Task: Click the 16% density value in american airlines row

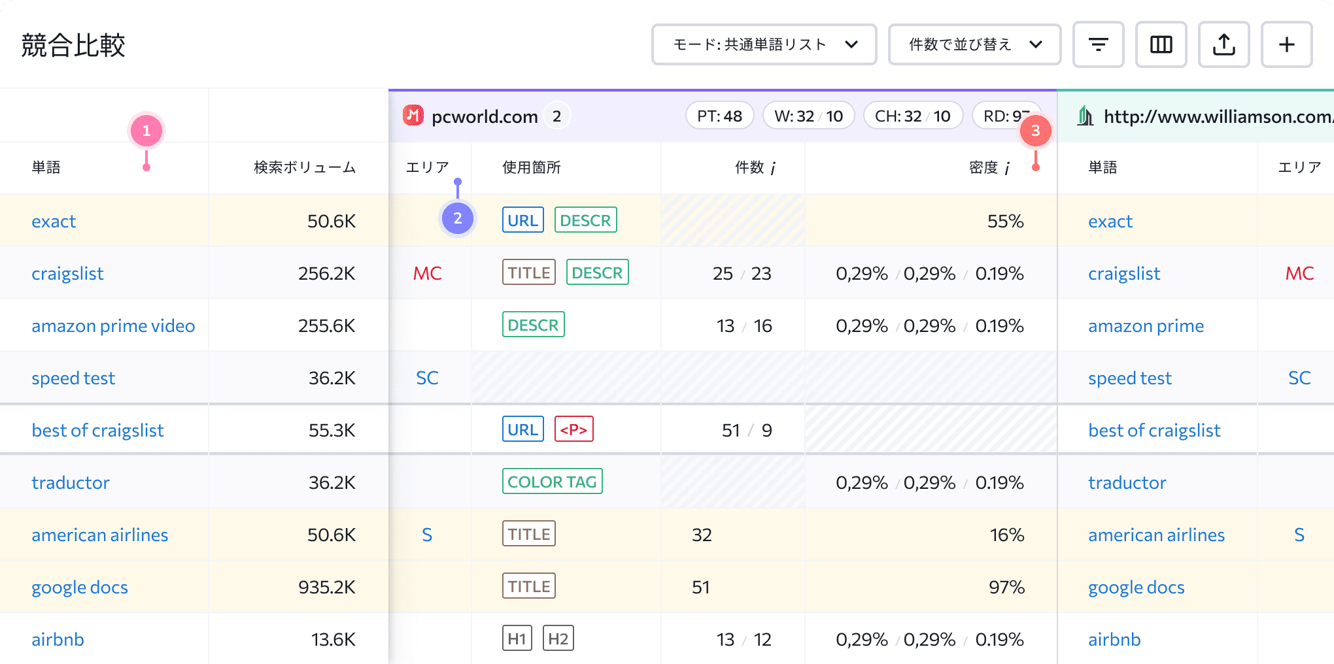Action: coord(1007,535)
